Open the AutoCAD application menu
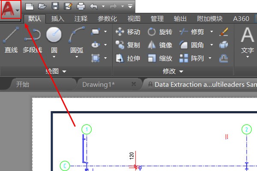257x171 pixels. point(11,9)
